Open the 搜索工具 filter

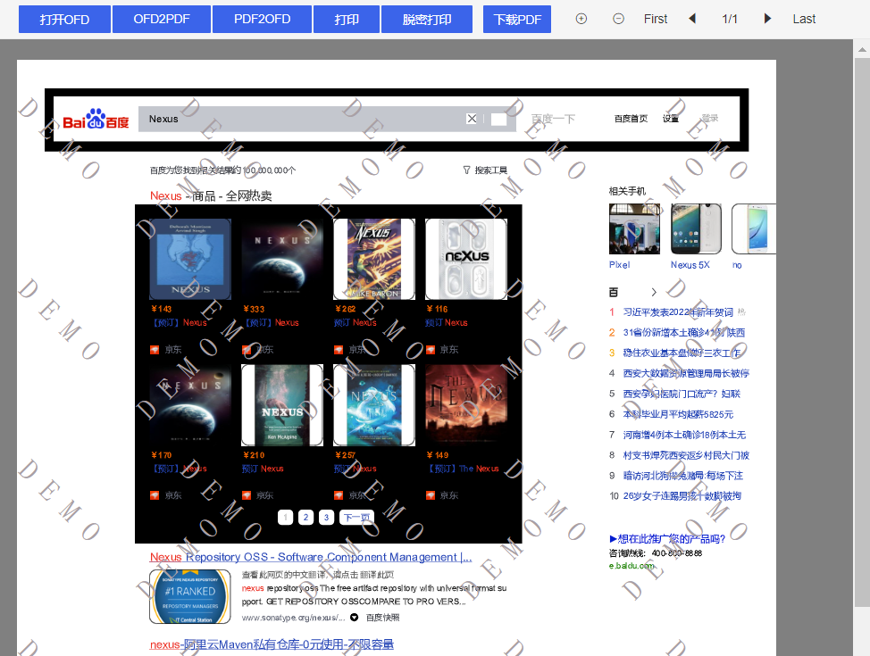486,170
